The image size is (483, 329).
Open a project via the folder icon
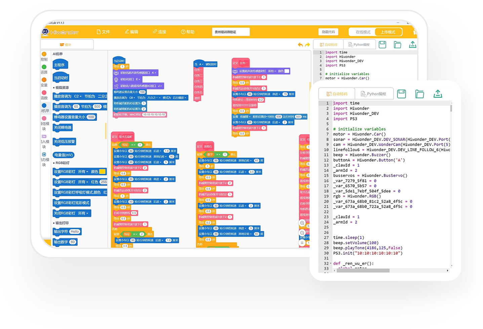(419, 94)
